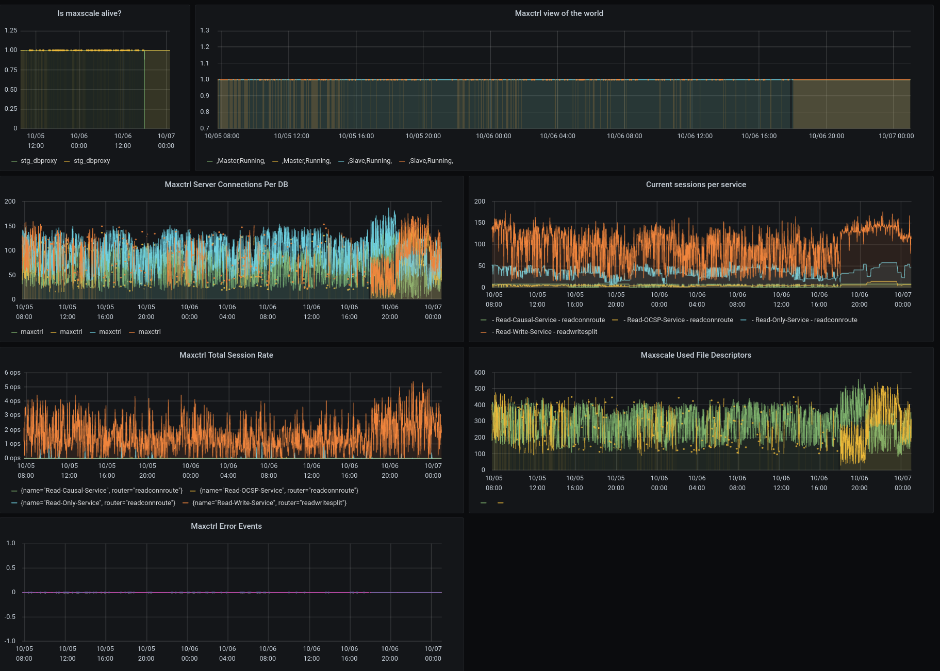Click the yellow legend swatch under File Descriptors
This screenshot has height=671, width=940.
(500, 503)
